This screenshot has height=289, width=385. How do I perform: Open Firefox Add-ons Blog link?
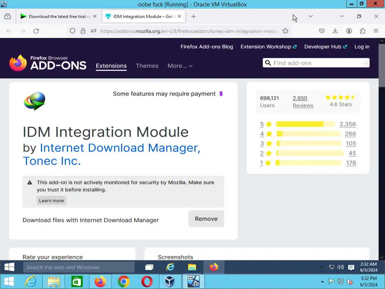[x=207, y=47]
